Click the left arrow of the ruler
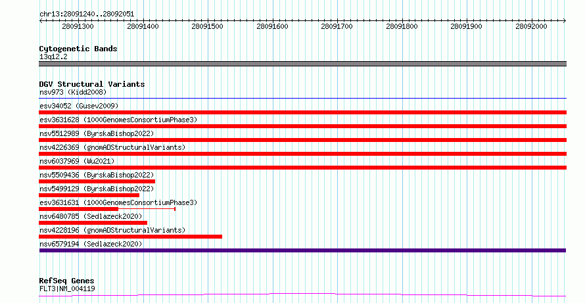The width and height of the screenshot is (585, 303). (41, 20)
